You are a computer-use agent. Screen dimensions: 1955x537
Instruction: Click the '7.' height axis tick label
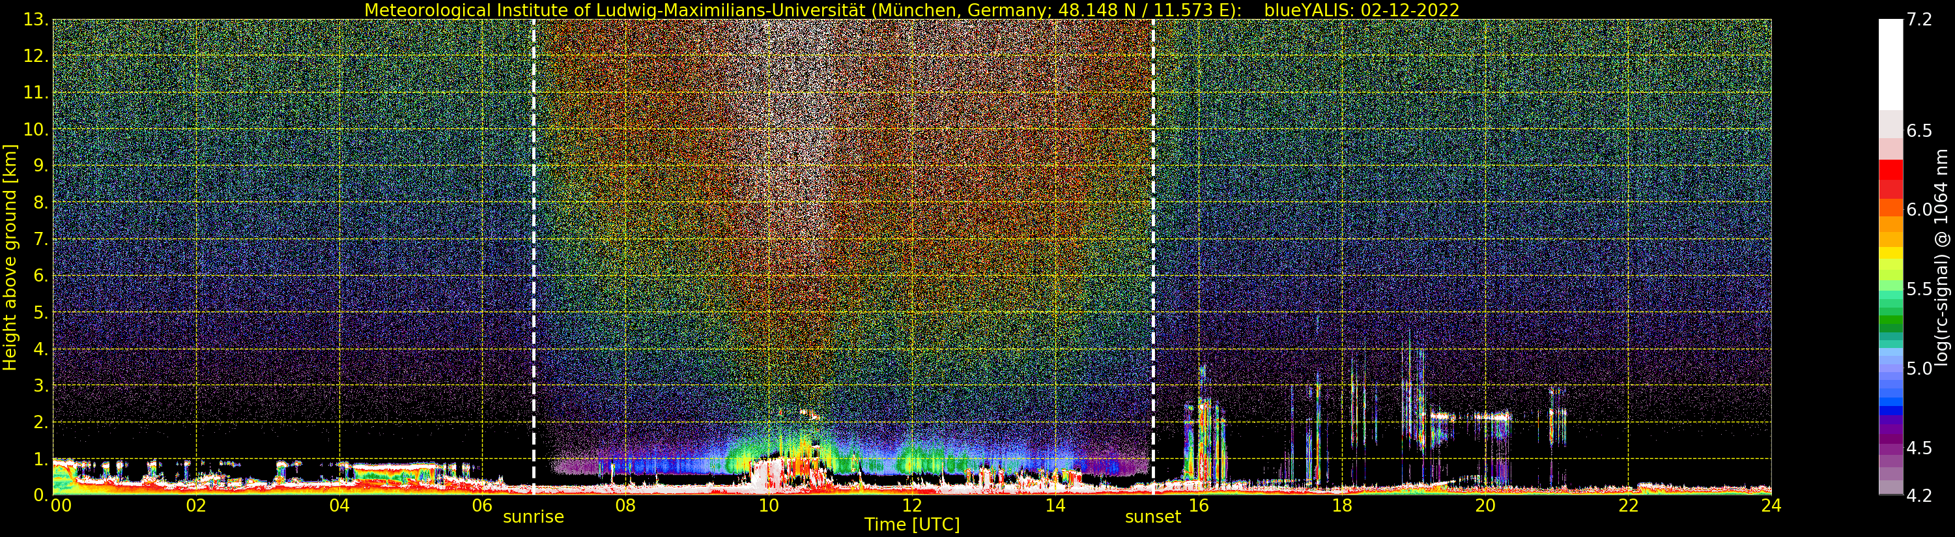point(41,239)
